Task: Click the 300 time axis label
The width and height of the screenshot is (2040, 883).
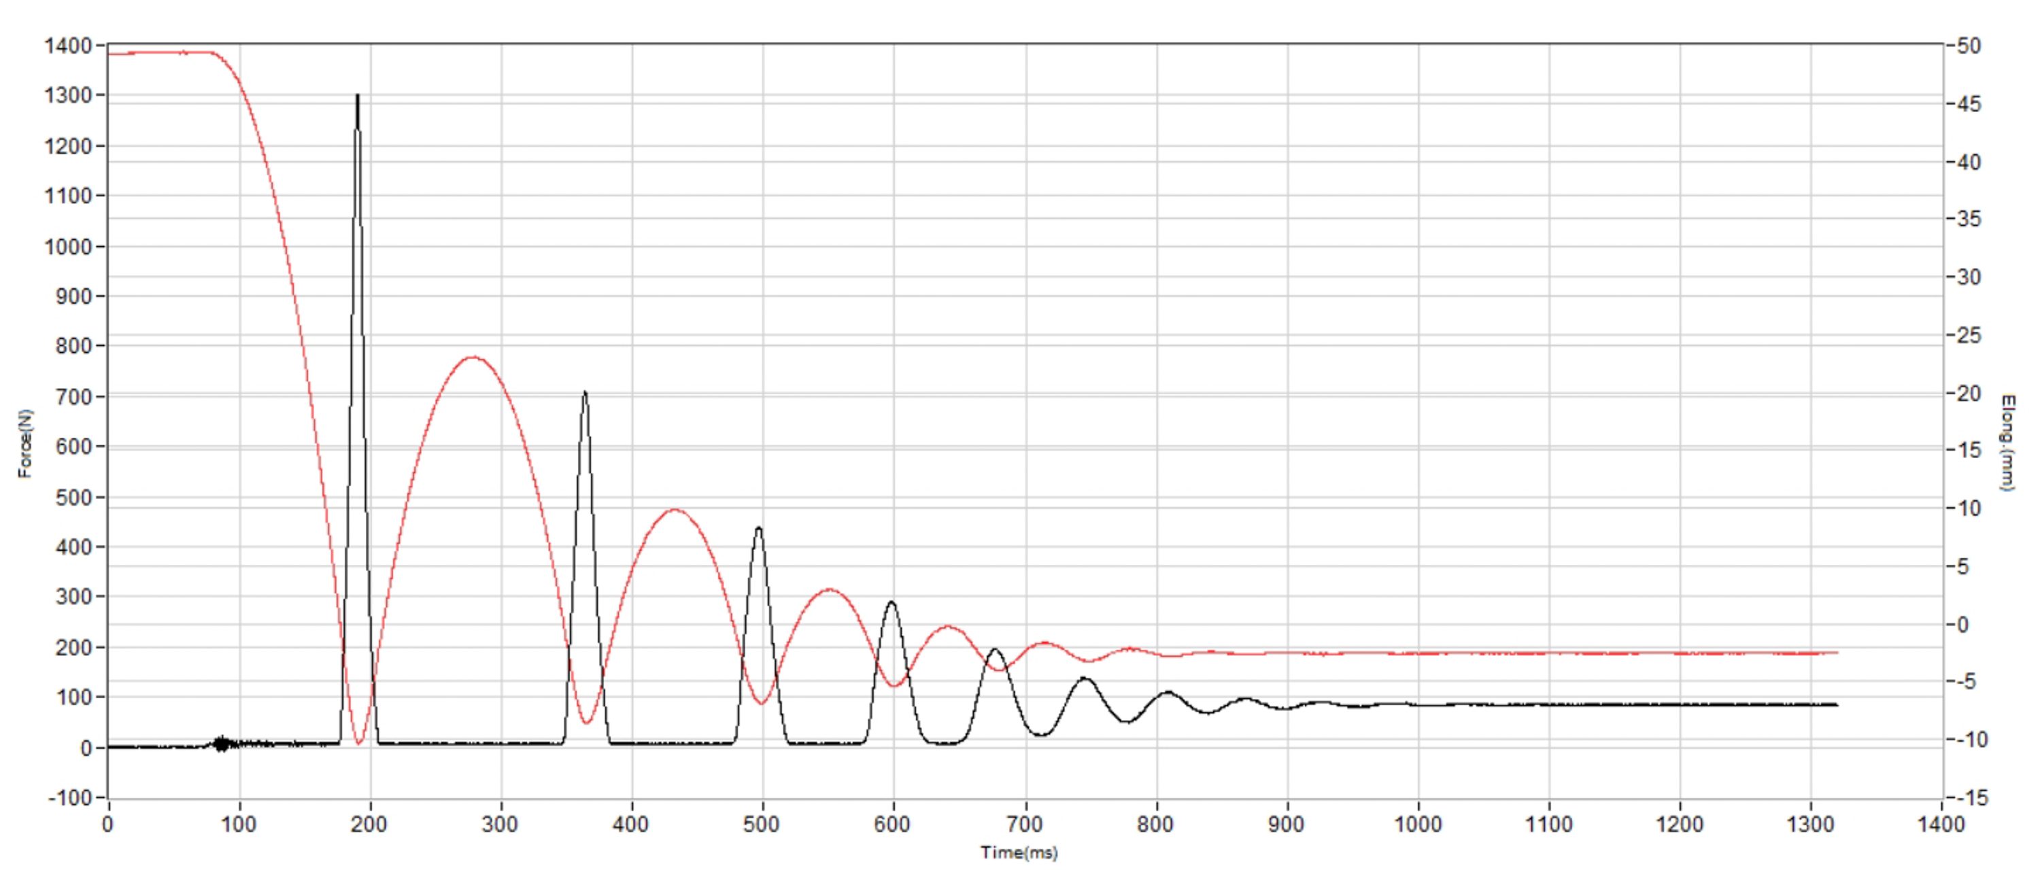Action: point(500,825)
